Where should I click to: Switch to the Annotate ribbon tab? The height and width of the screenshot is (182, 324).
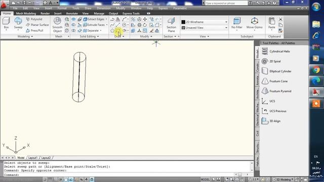tap(72, 14)
